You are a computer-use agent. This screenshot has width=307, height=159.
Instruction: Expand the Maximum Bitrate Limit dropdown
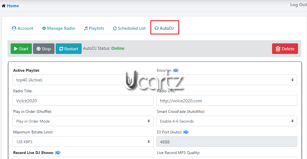[x=83, y=141]
